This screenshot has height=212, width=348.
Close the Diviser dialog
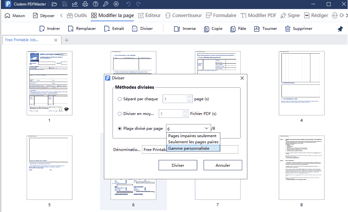click(242, 78)
